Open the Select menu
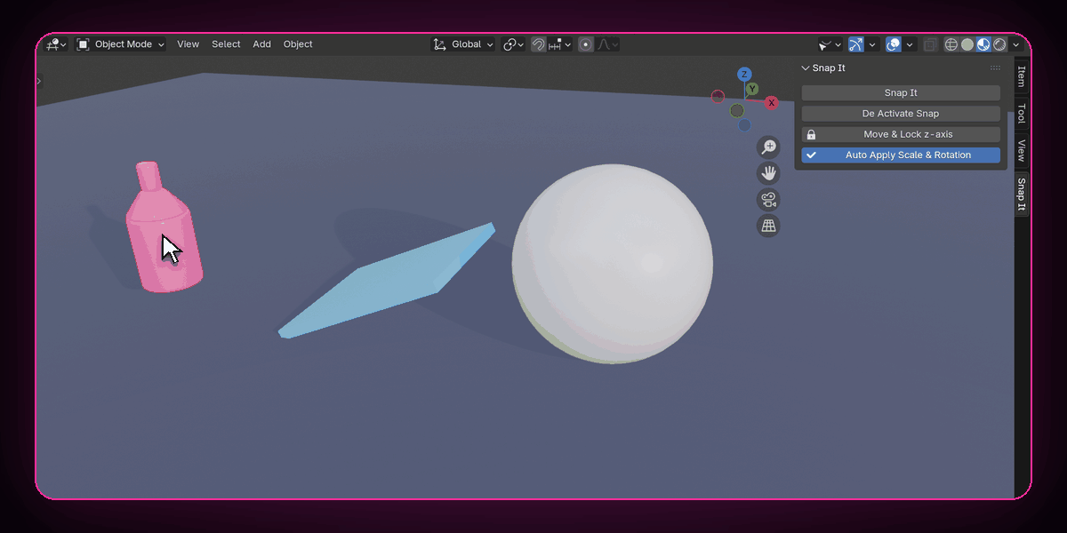The height and width of the screenshot is (533, 1067). click(226, 44)
